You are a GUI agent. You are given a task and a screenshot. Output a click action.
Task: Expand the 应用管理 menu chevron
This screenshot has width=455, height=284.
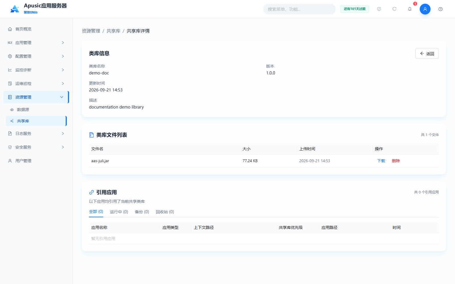click(x=63, y=43)
